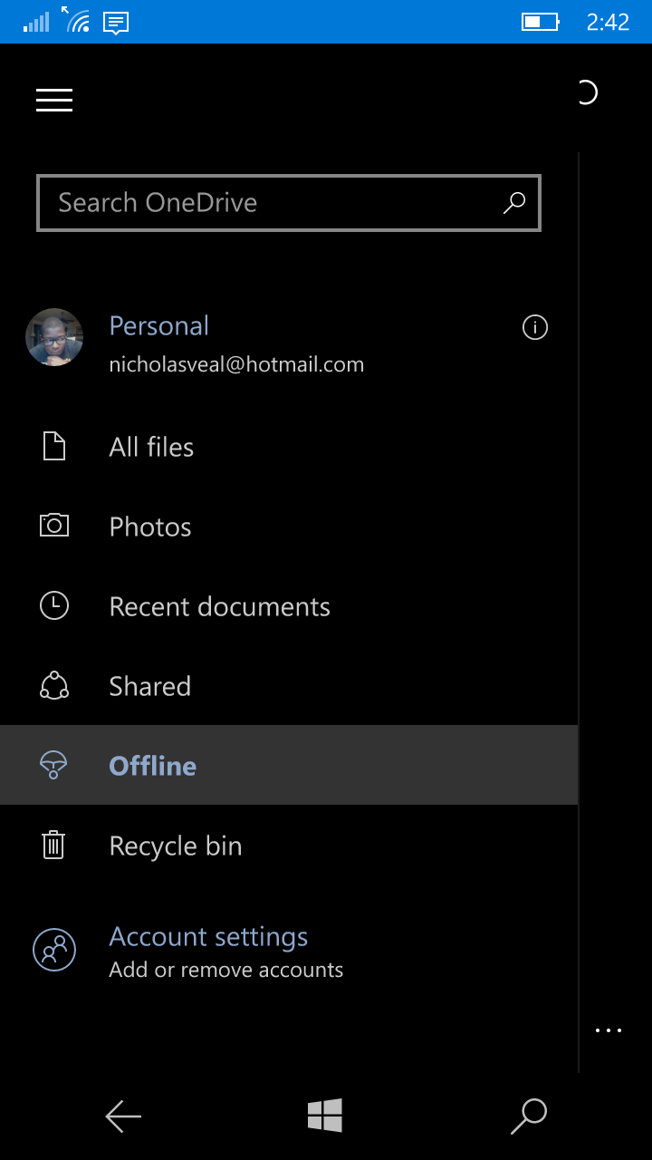Tap the system Search magnifier button
This screenshot has width=652, height=1160.
point(529,1116)
